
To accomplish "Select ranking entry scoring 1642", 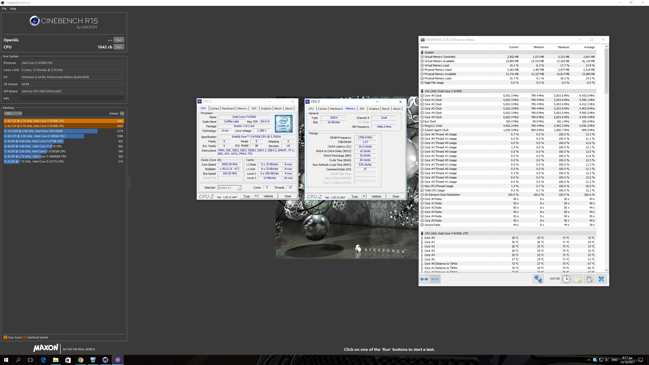I will pyautogui.click(x=64, y=121).
